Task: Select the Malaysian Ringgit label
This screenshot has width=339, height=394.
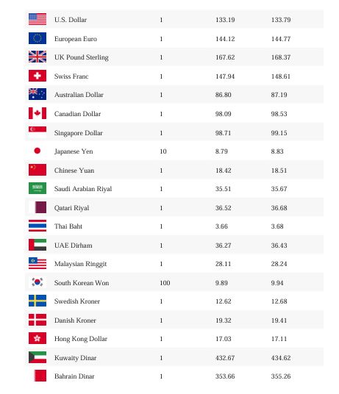Action: click(80, 264)
